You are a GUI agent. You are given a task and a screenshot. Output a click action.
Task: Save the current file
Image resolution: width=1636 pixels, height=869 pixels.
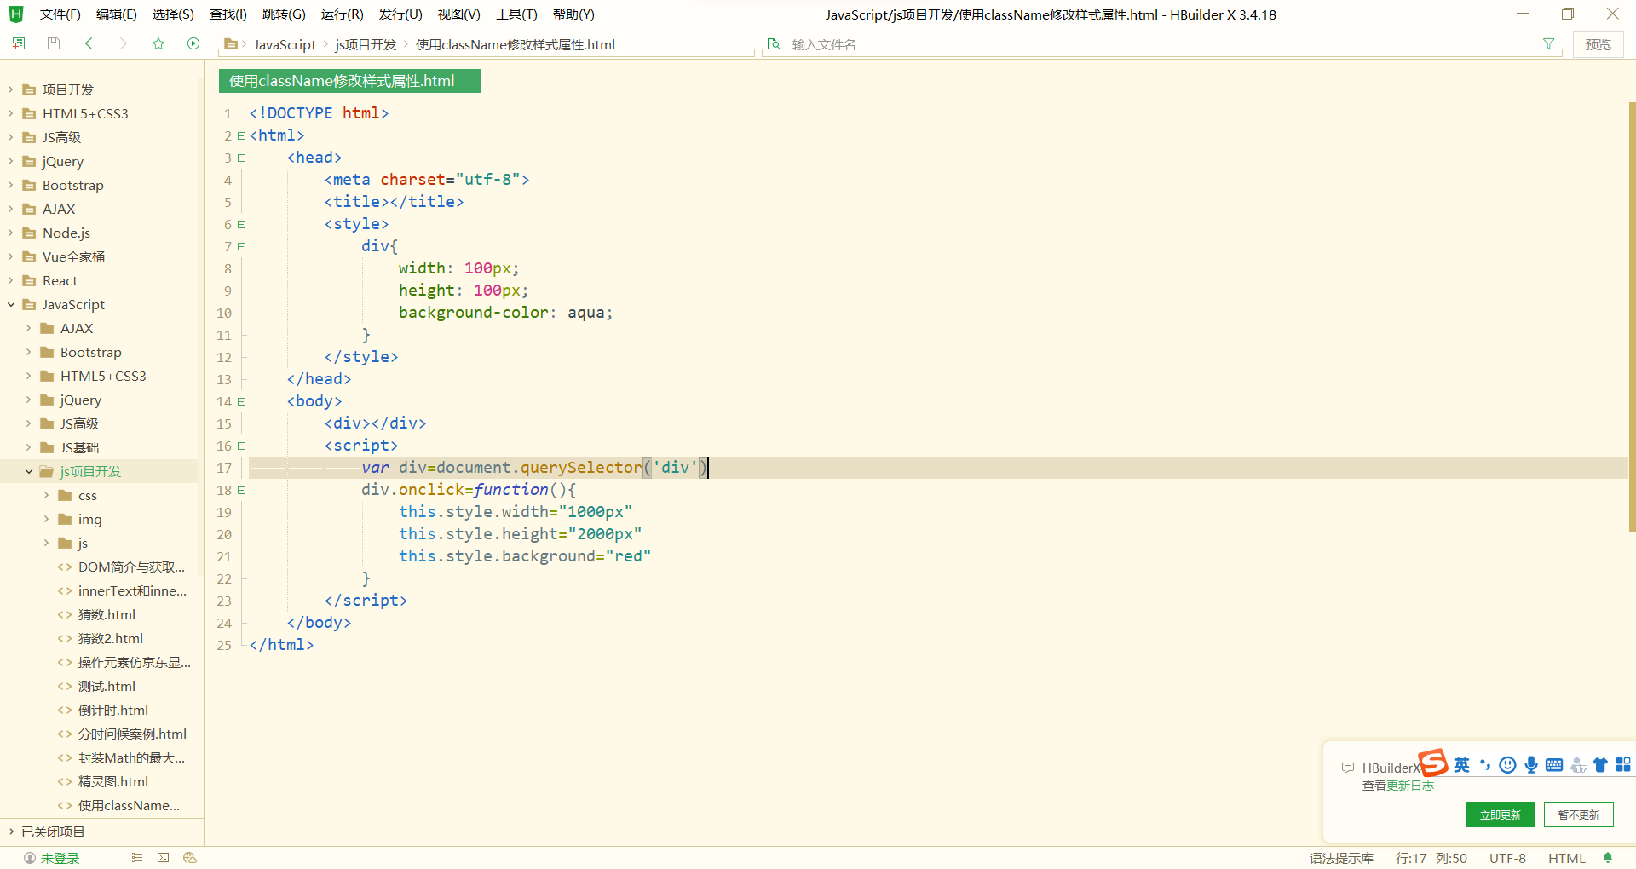pyautogui.click(x=53, y=43)
